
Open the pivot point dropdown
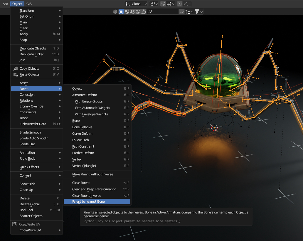tap(154, 4)
